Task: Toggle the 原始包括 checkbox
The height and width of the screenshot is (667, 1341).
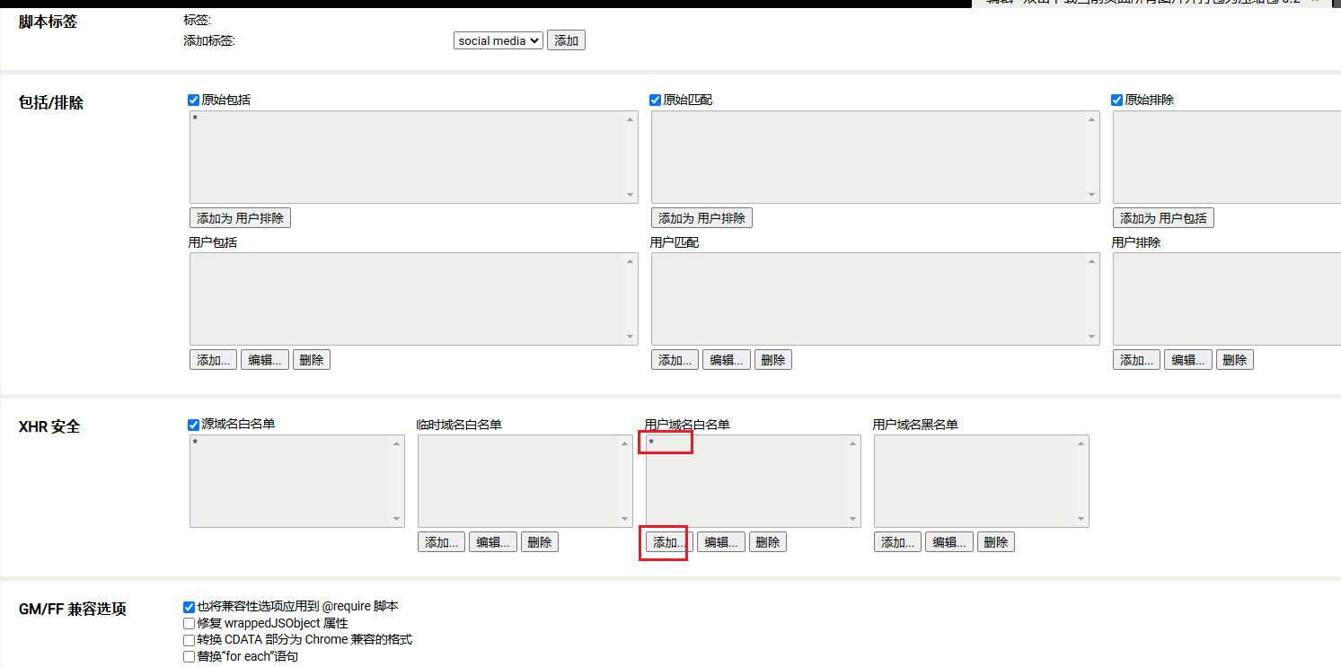Action: pyautogui.click(x=194, y=100)
